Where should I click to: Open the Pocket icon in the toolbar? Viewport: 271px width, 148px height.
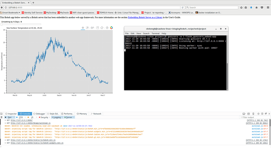262,8
